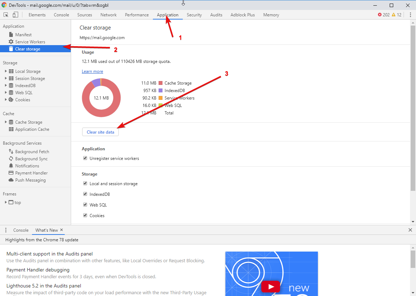Open Lighthouse 5.2 in Audits panel
The image size is (416, 296).
(x=44, y=286)
